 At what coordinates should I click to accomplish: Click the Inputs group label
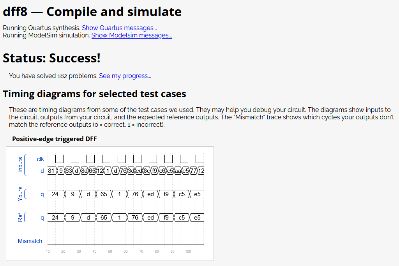click(x=20, y=165)
